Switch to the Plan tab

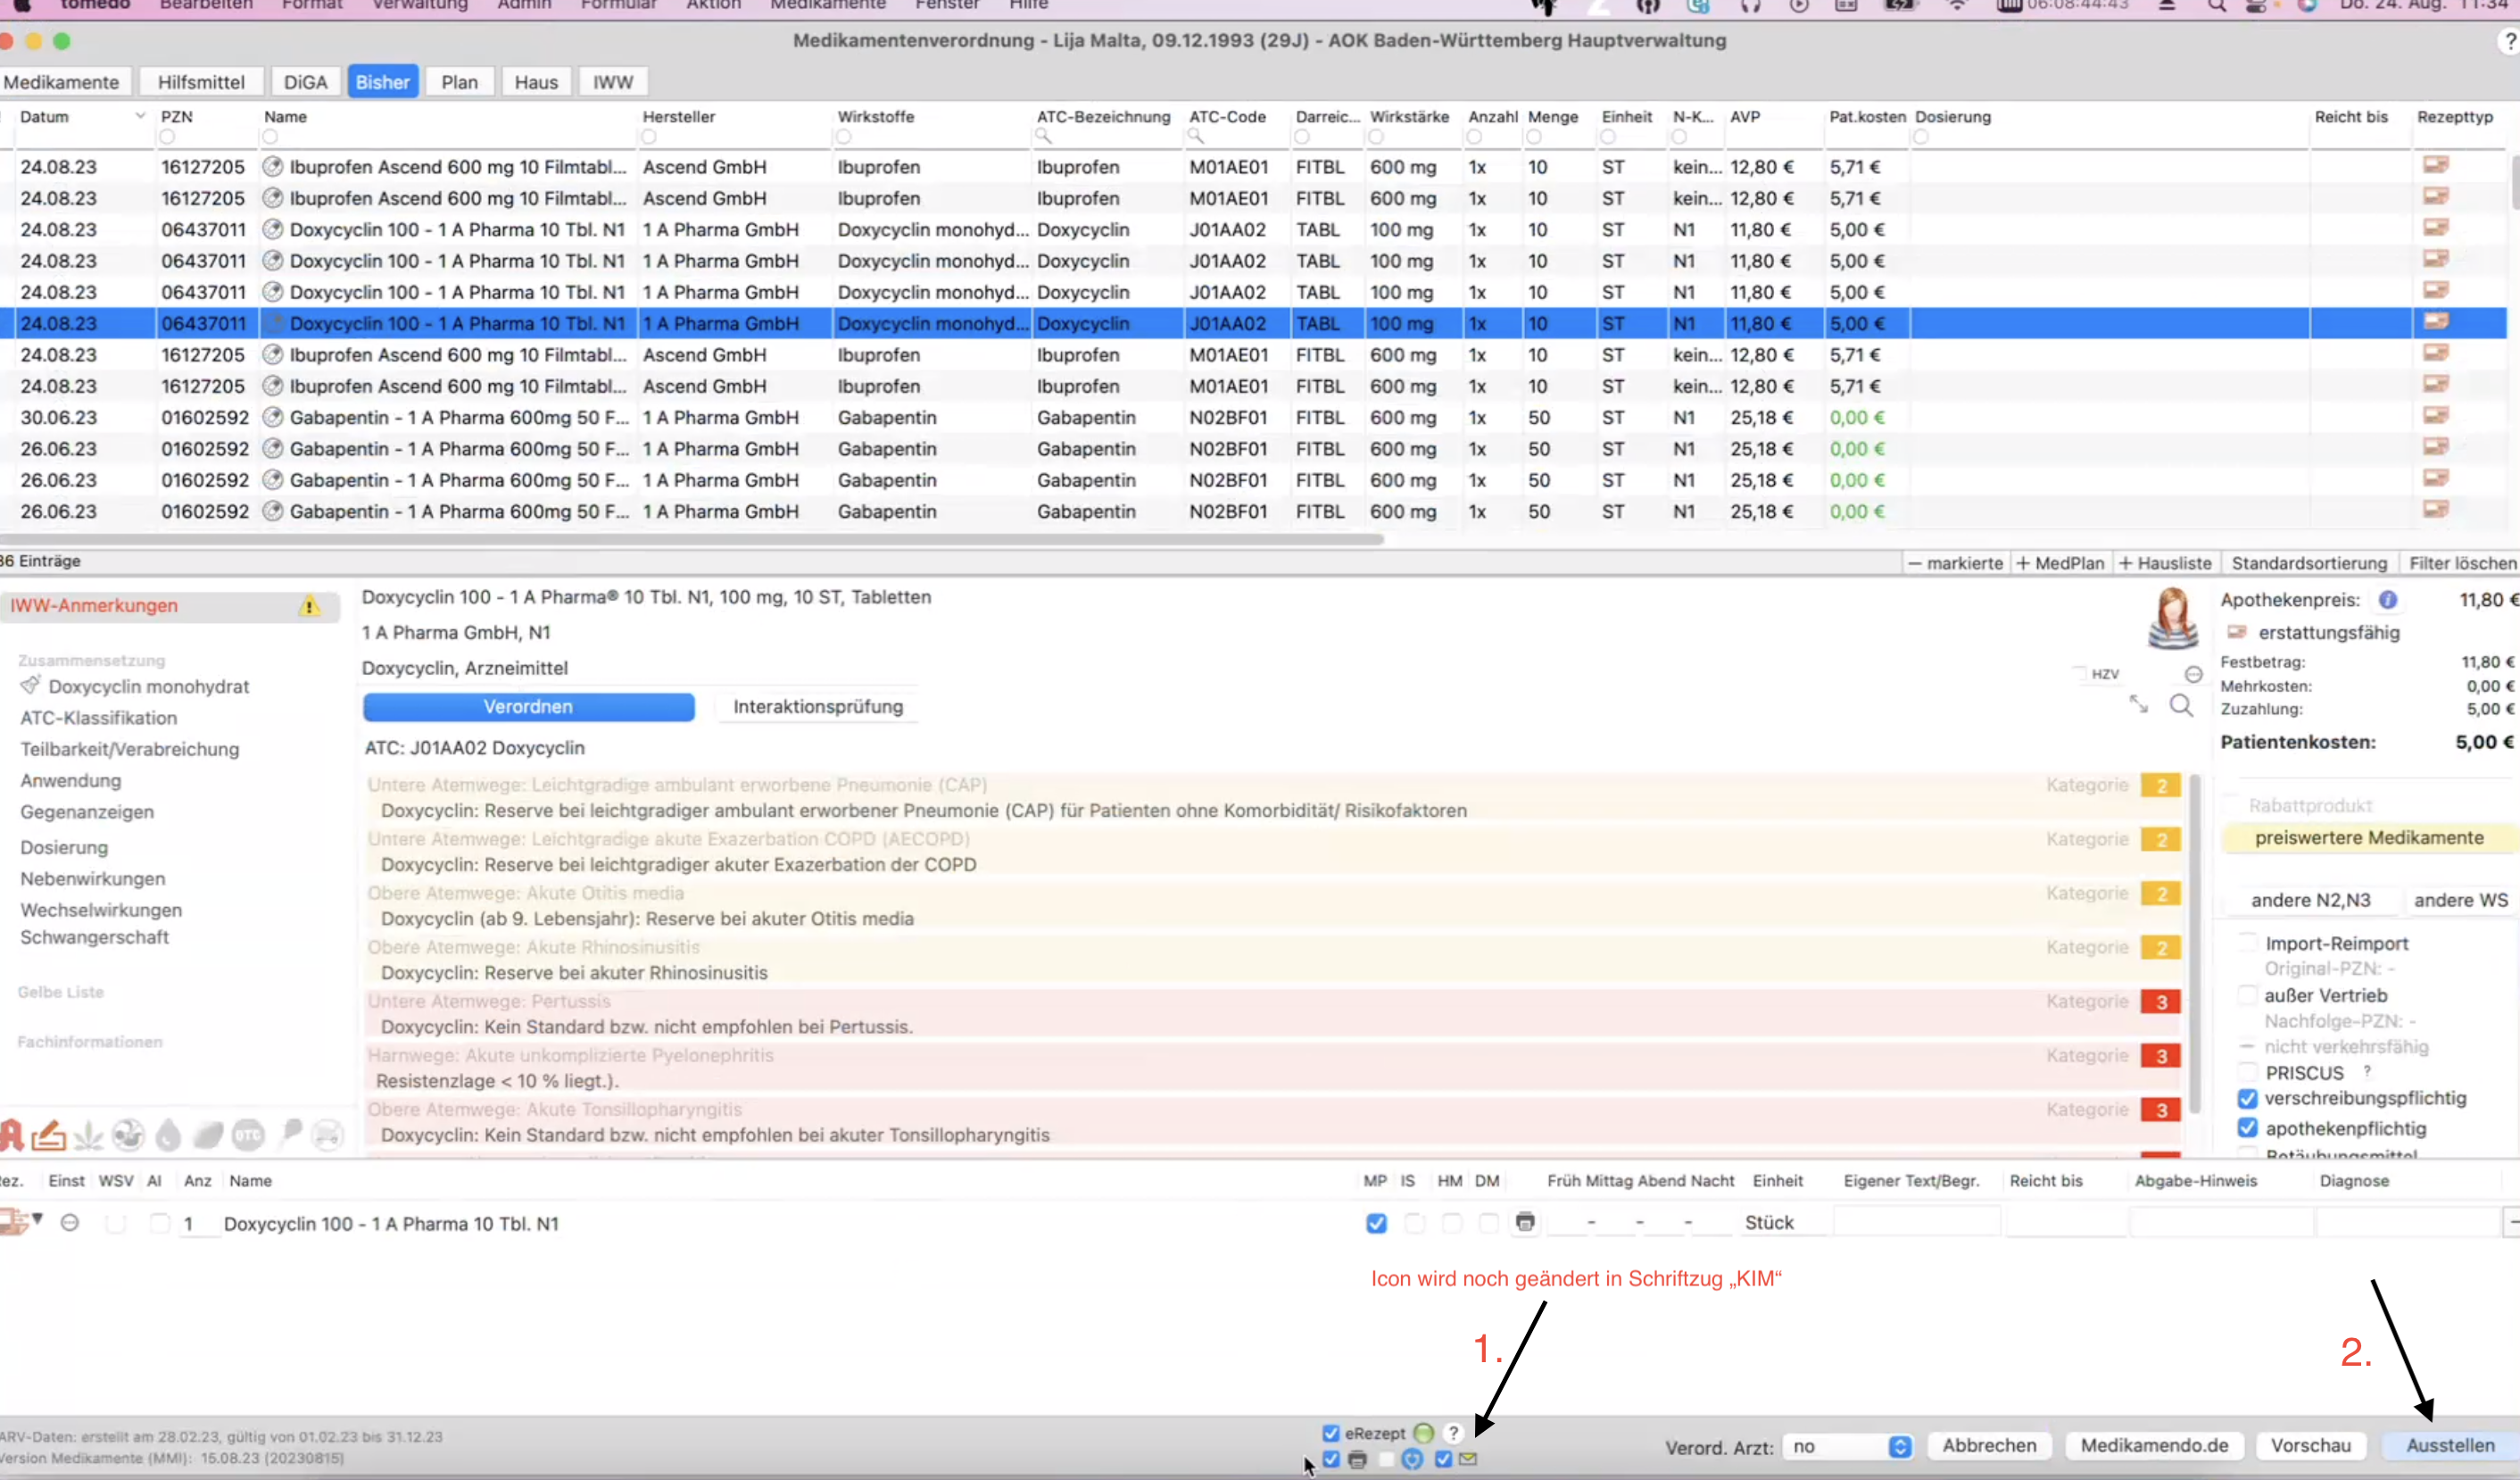coord(459,82)
